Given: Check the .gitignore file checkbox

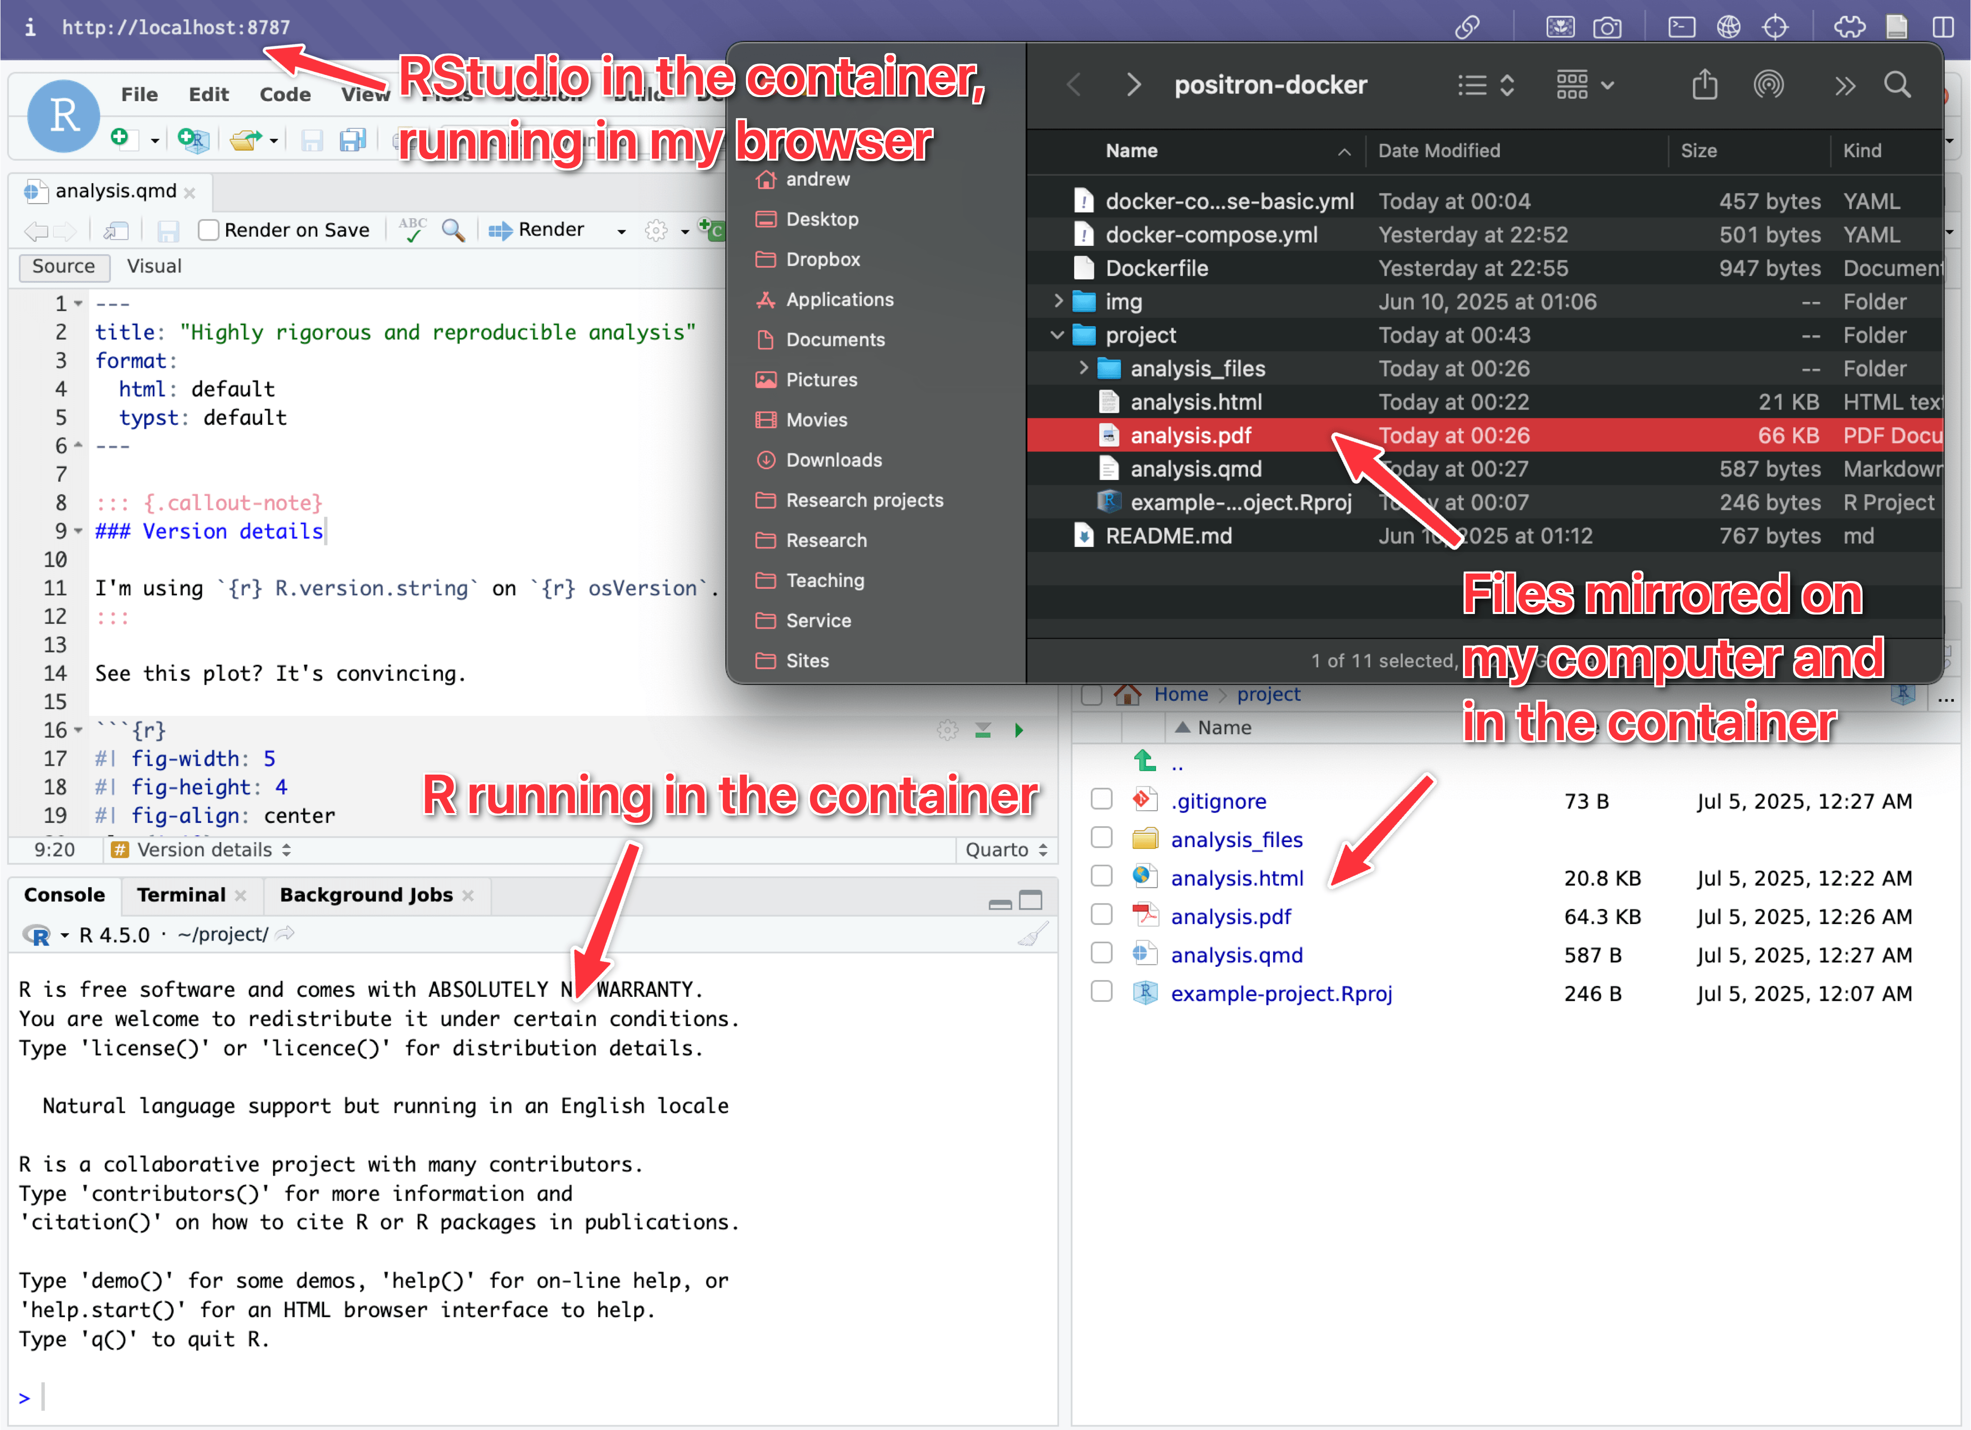Looking at the screenshot, I should [x=1101, y=799].
